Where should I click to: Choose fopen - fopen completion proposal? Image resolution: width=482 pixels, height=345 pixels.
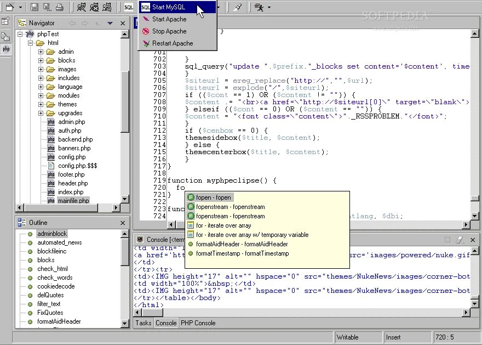[213, 197]
